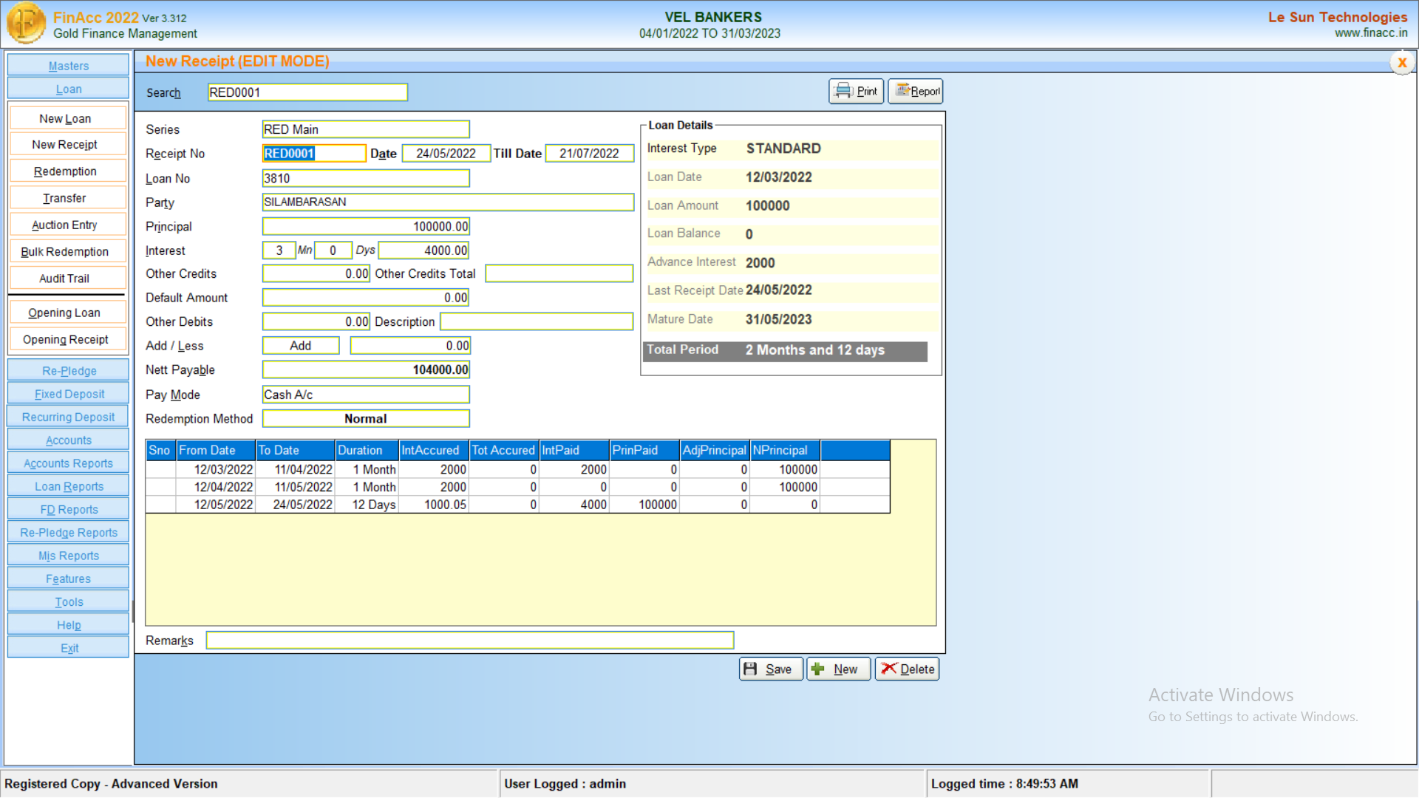Click the FinAcc gold coin logo
Viewport: 1419px width, 798px height.
pos(26,23)
